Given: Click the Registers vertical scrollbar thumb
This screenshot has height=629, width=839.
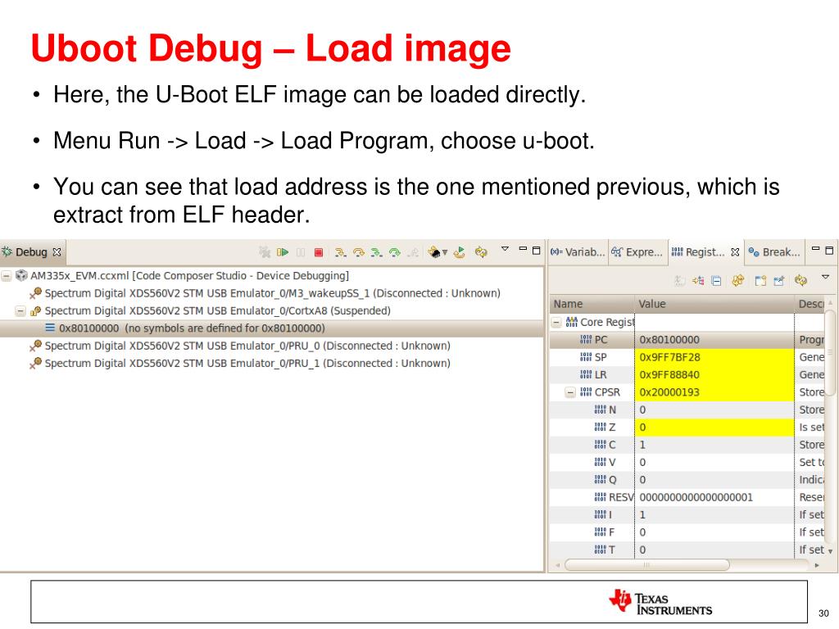Looking at the screenshot, I should point(830,352).
